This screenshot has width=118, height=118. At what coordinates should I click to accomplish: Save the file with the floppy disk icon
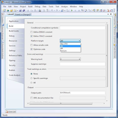tap(20, 10)
